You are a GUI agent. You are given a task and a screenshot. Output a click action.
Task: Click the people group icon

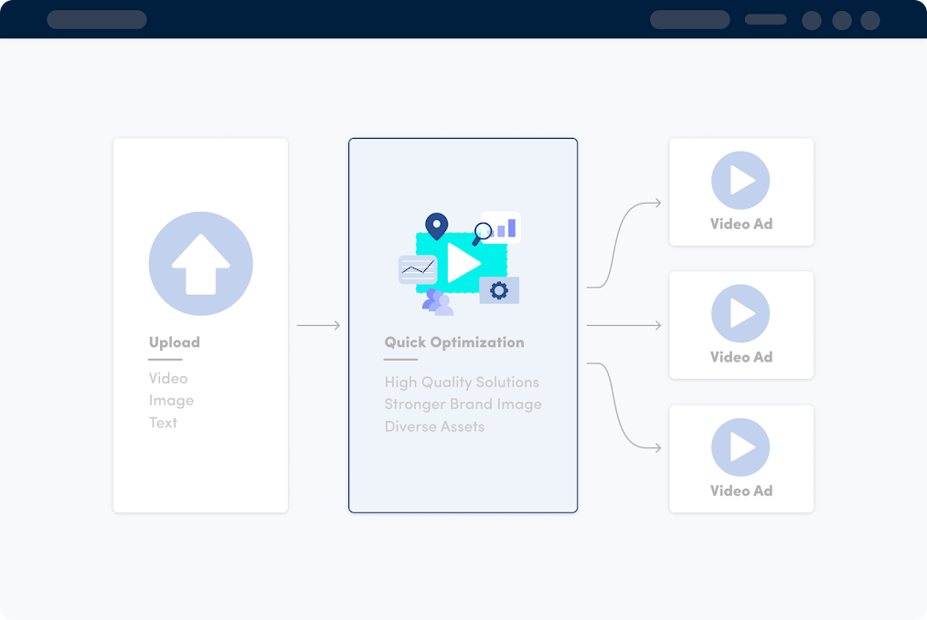pyautogui.click(x=438, y=302)
